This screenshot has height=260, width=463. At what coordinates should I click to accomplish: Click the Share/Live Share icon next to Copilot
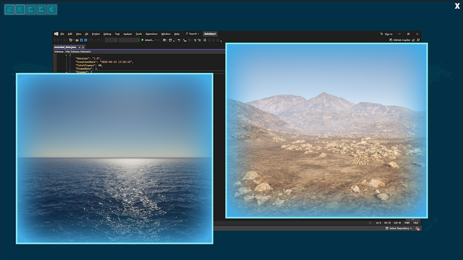[413, 40]
